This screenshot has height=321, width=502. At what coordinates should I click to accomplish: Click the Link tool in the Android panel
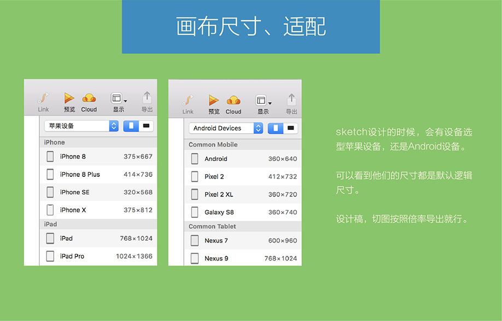click(x=188, y=105)
